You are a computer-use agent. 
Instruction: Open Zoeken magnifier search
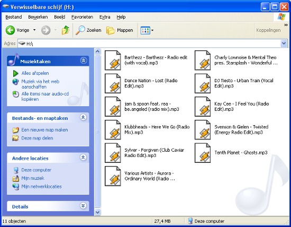[88, 30]
